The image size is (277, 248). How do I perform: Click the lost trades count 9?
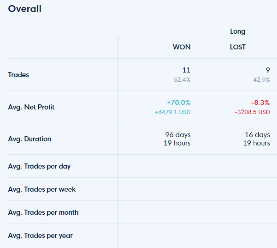[268, 70]
